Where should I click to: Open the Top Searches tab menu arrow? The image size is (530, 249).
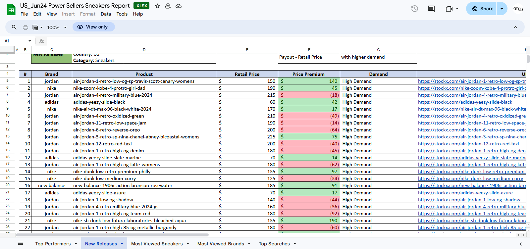pos(295,244)
